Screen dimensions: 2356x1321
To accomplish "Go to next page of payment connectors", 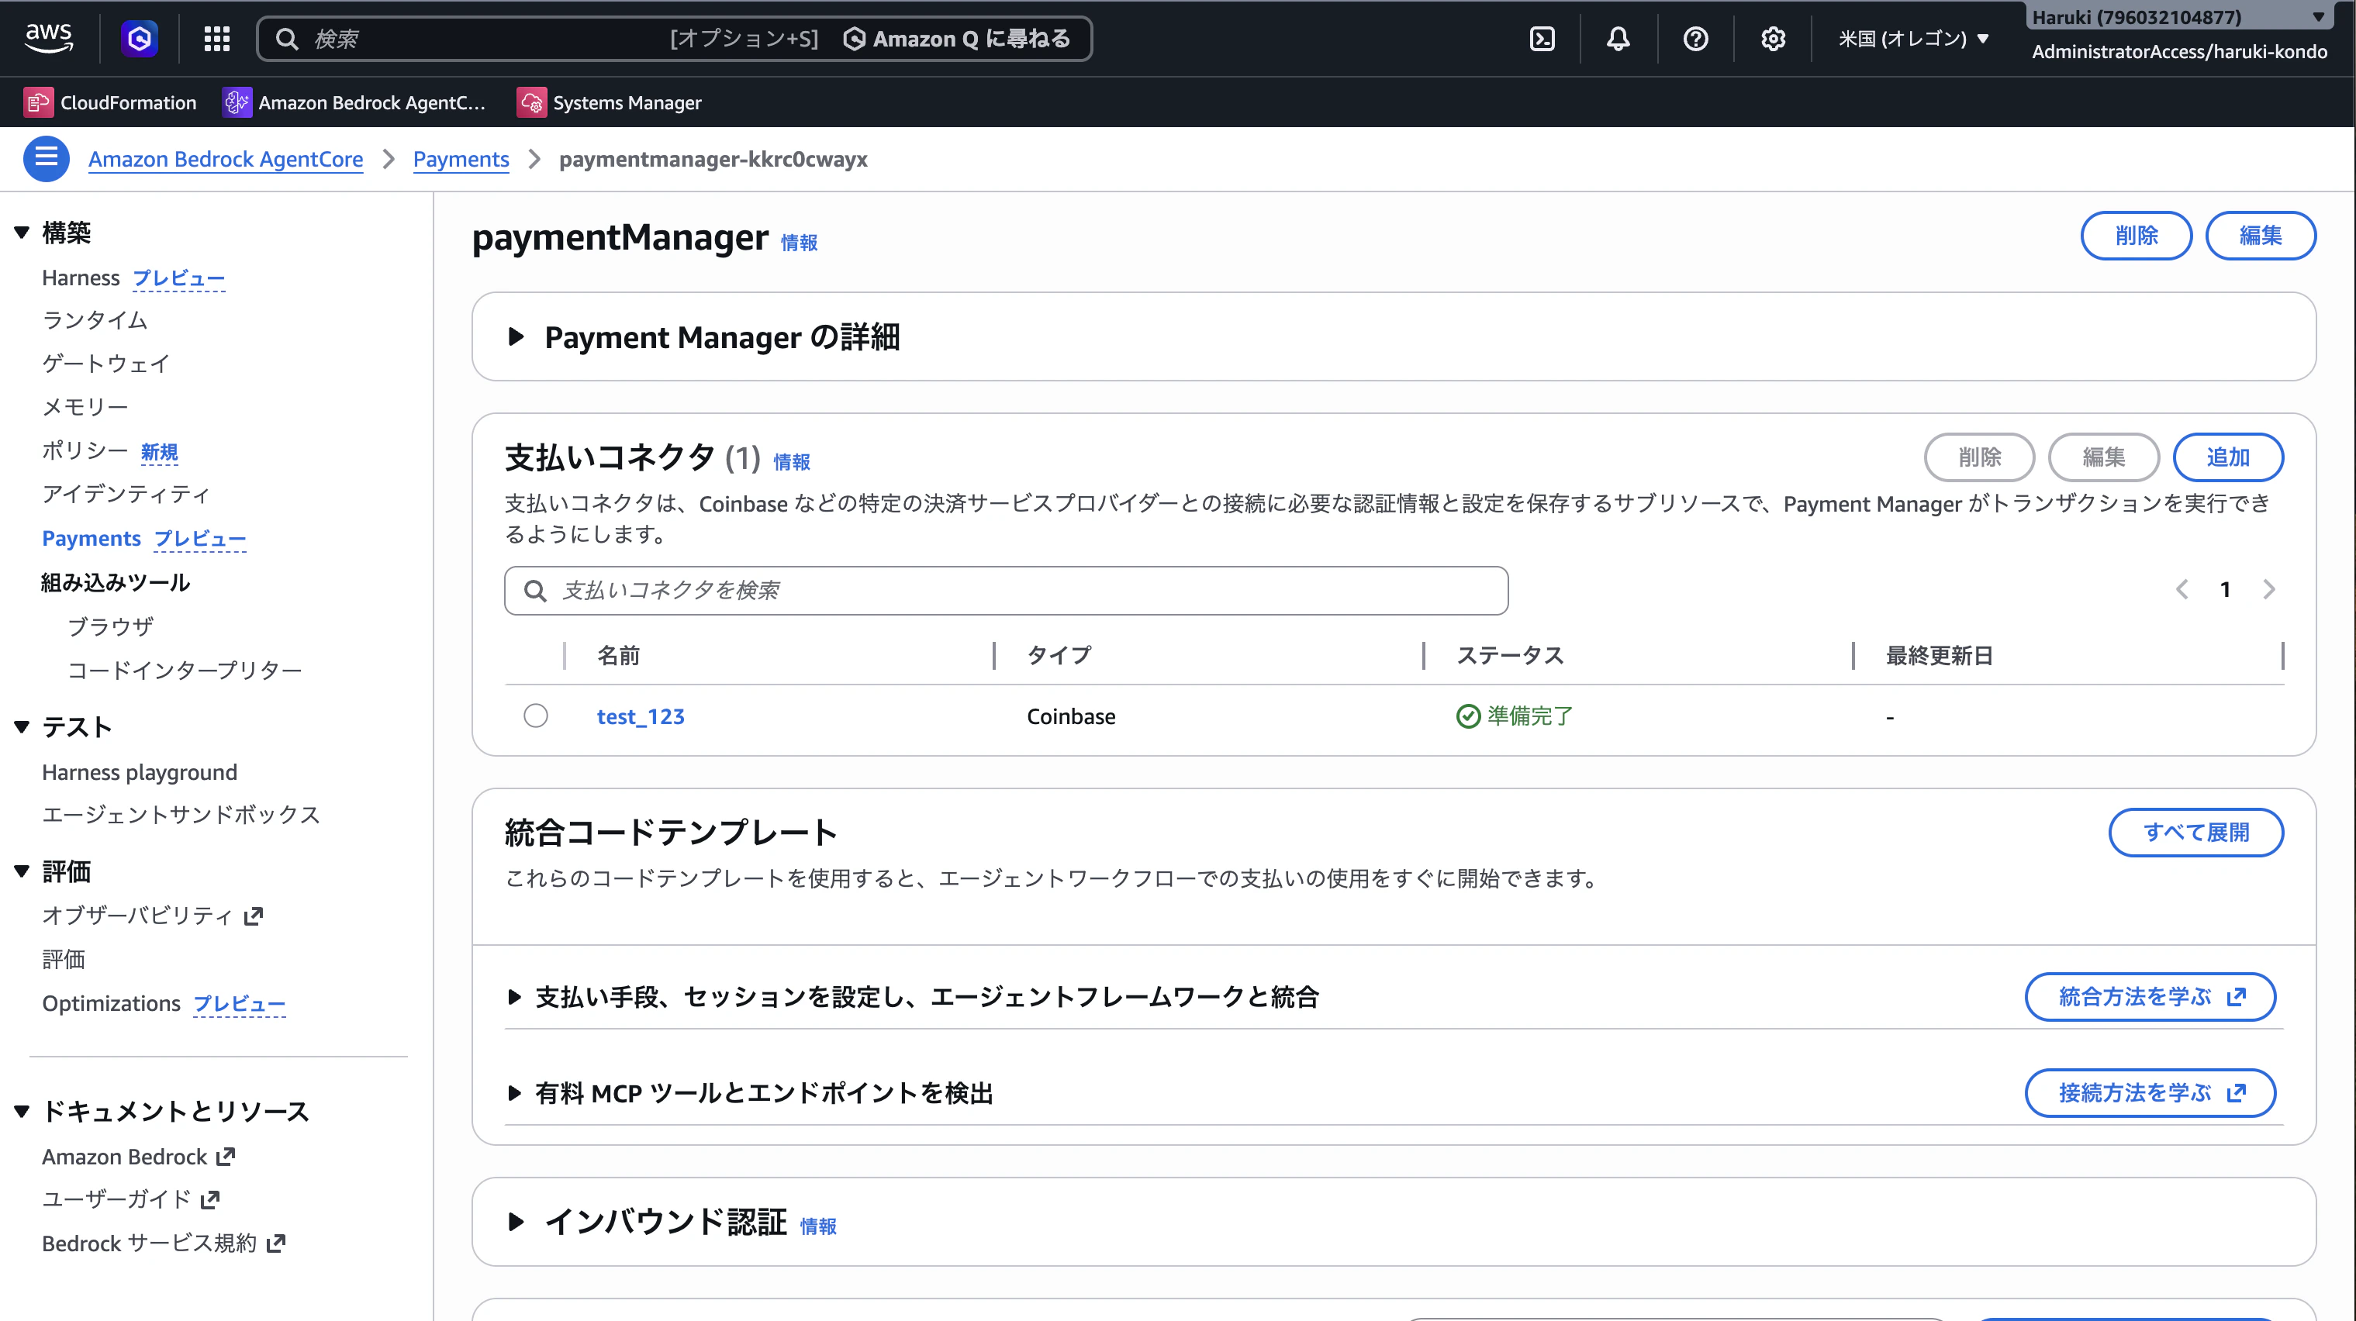I will 2269,590.
